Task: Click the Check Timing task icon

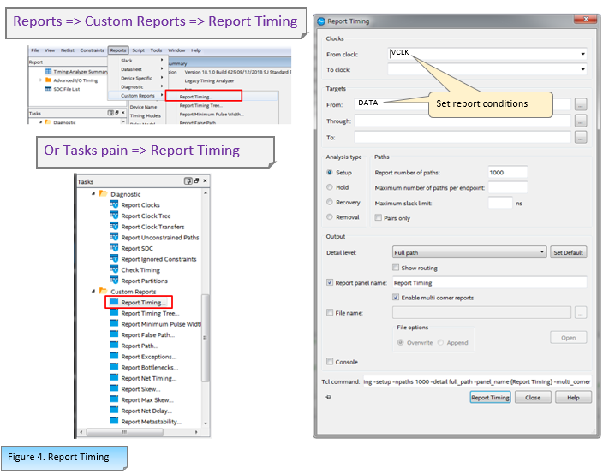Action: (x=114, y=270)
